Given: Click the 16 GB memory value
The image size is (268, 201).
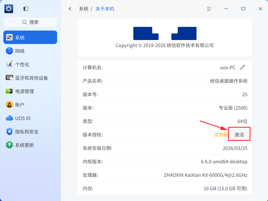Looking at the screenshot, I should tap(226, 188).
